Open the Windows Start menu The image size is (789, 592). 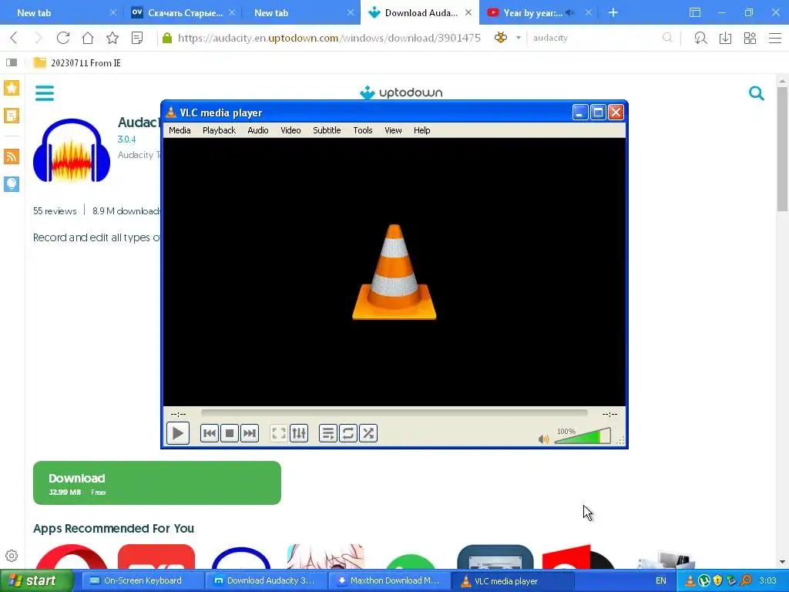point(36,580)
